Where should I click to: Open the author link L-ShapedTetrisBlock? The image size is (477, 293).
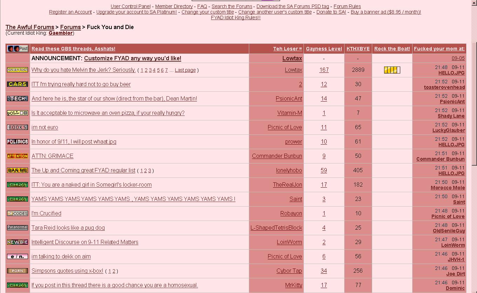(276, 228)
